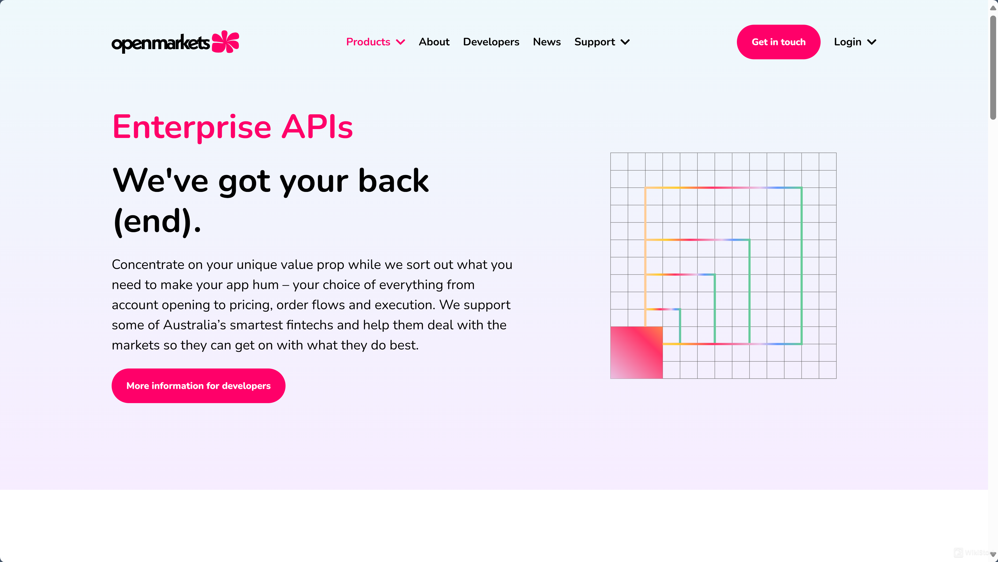Select the News navigation menu item

coord(547,42)
